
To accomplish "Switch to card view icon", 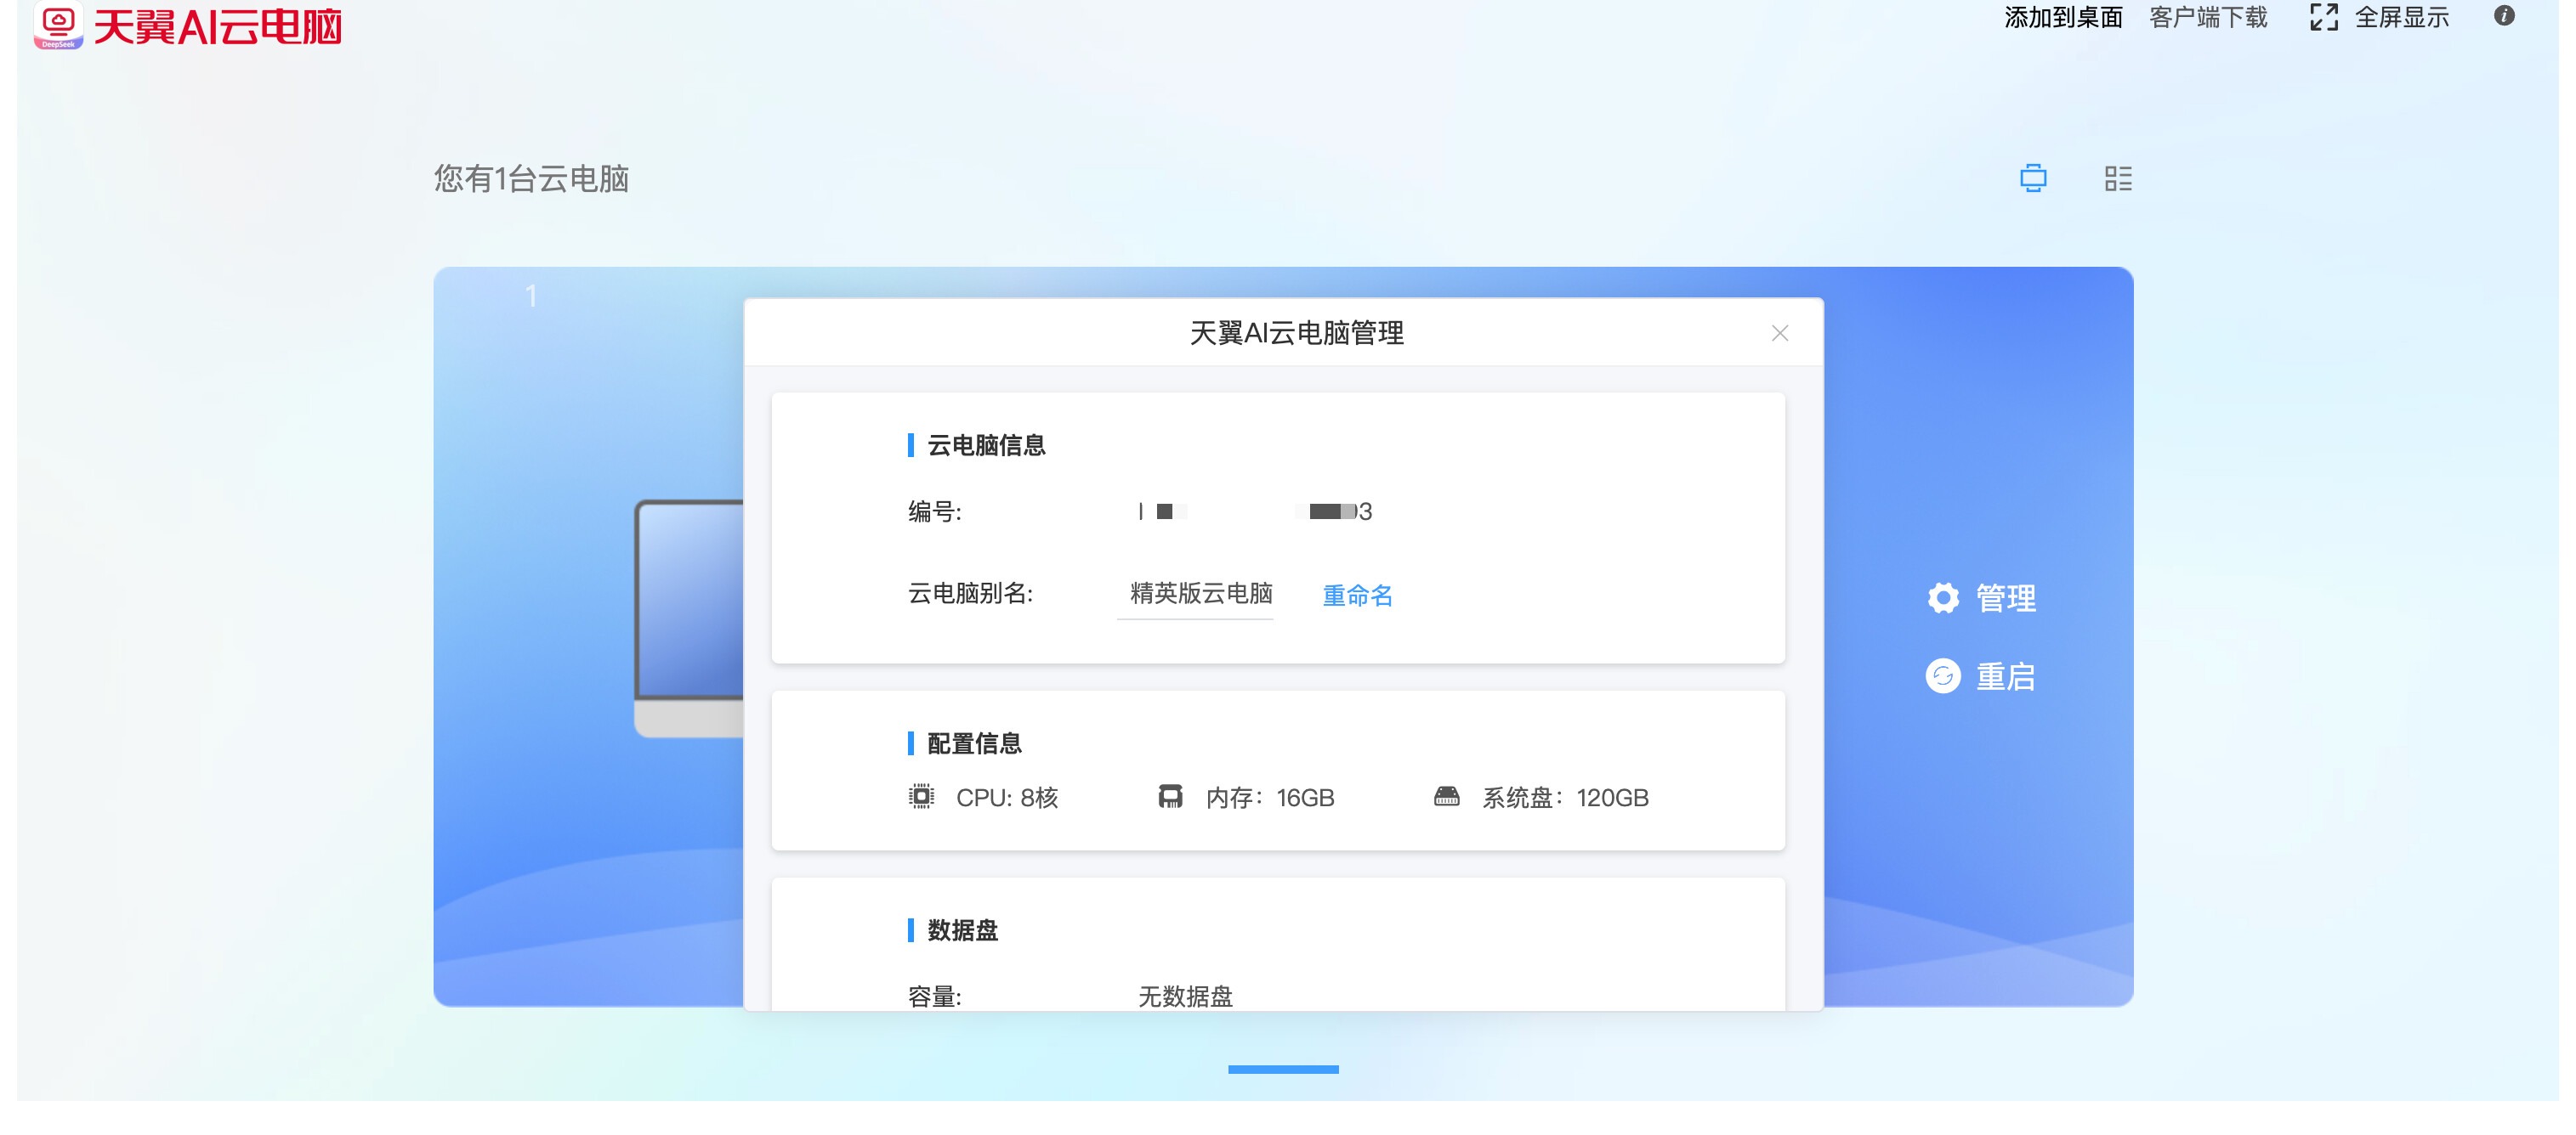I will pyautogui.click(x=2033, y=178).
